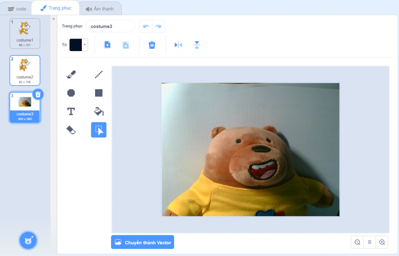Select the costume1 thumbnail
The image size is (399, 256).
point(25,34)
